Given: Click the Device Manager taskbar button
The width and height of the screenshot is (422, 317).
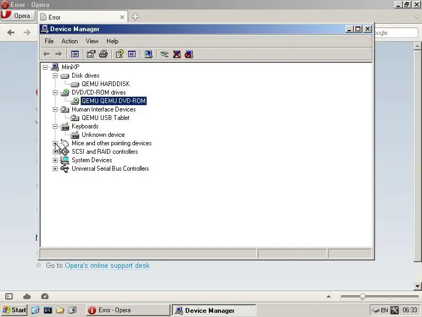Looking at the screenshot, I should tap(214, 311).
